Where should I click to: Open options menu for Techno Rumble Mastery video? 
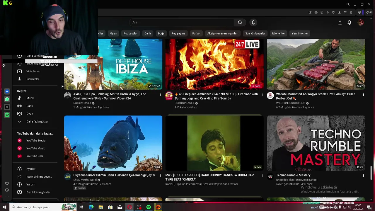tap(363, 175)
